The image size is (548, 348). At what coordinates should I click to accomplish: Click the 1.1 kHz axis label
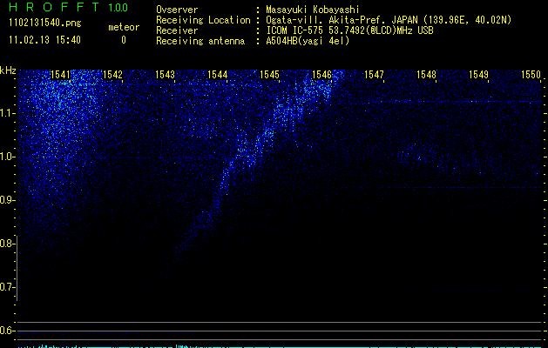pyautogui.click(x=7, y=113)
